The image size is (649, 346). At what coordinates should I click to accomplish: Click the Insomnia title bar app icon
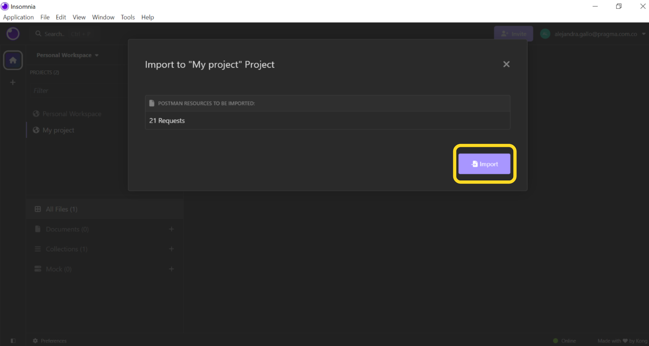tap(5, 6)
